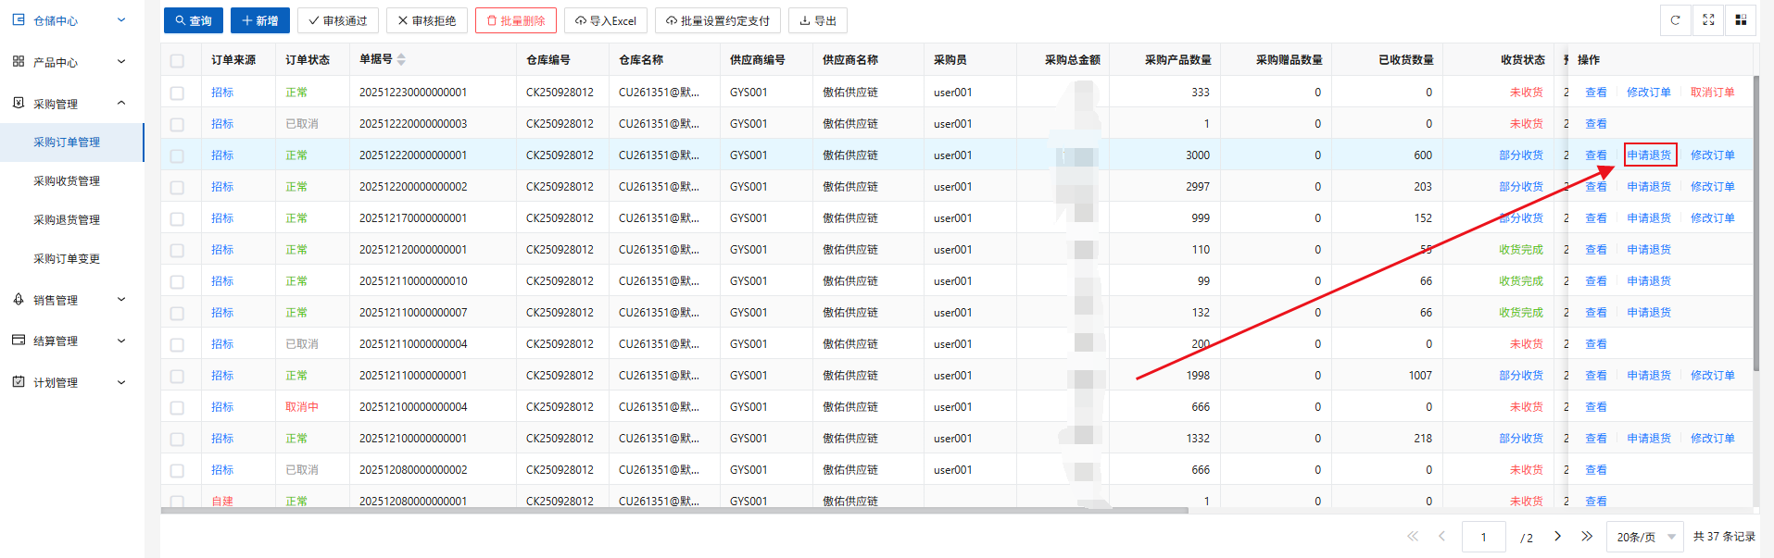The height and width of the screenshot is (558, 1774).
Task: Open 采购退货管理 in the sidebar
Action: pos(67,220)
